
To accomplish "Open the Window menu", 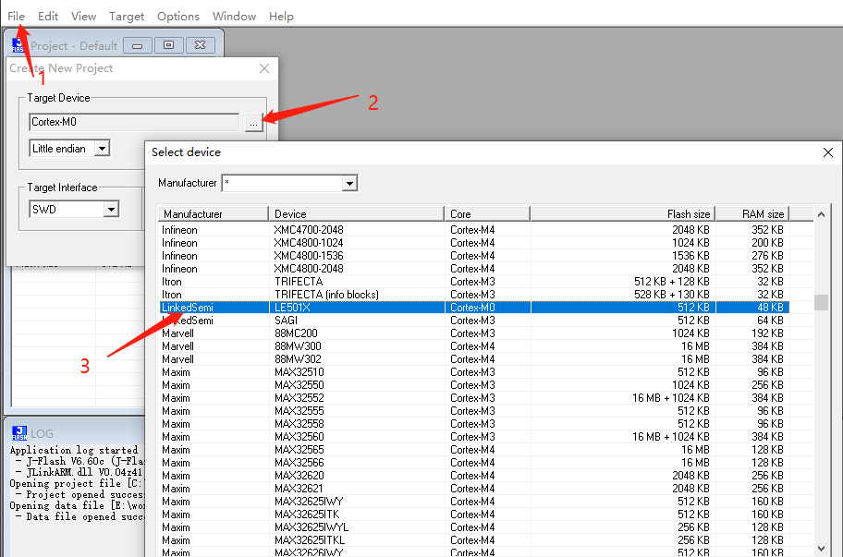I will pyautogui.click(x=234, y=16).
